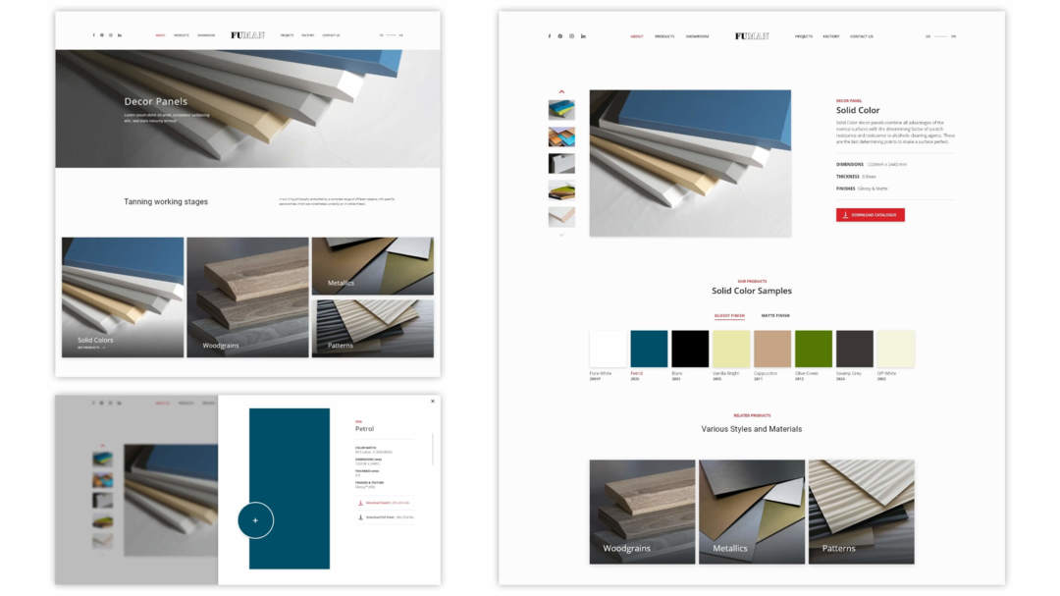Screen dimensions: 1060x596
Task: Open Solid Colors tile on Decor Panels page
Action: 123,297
